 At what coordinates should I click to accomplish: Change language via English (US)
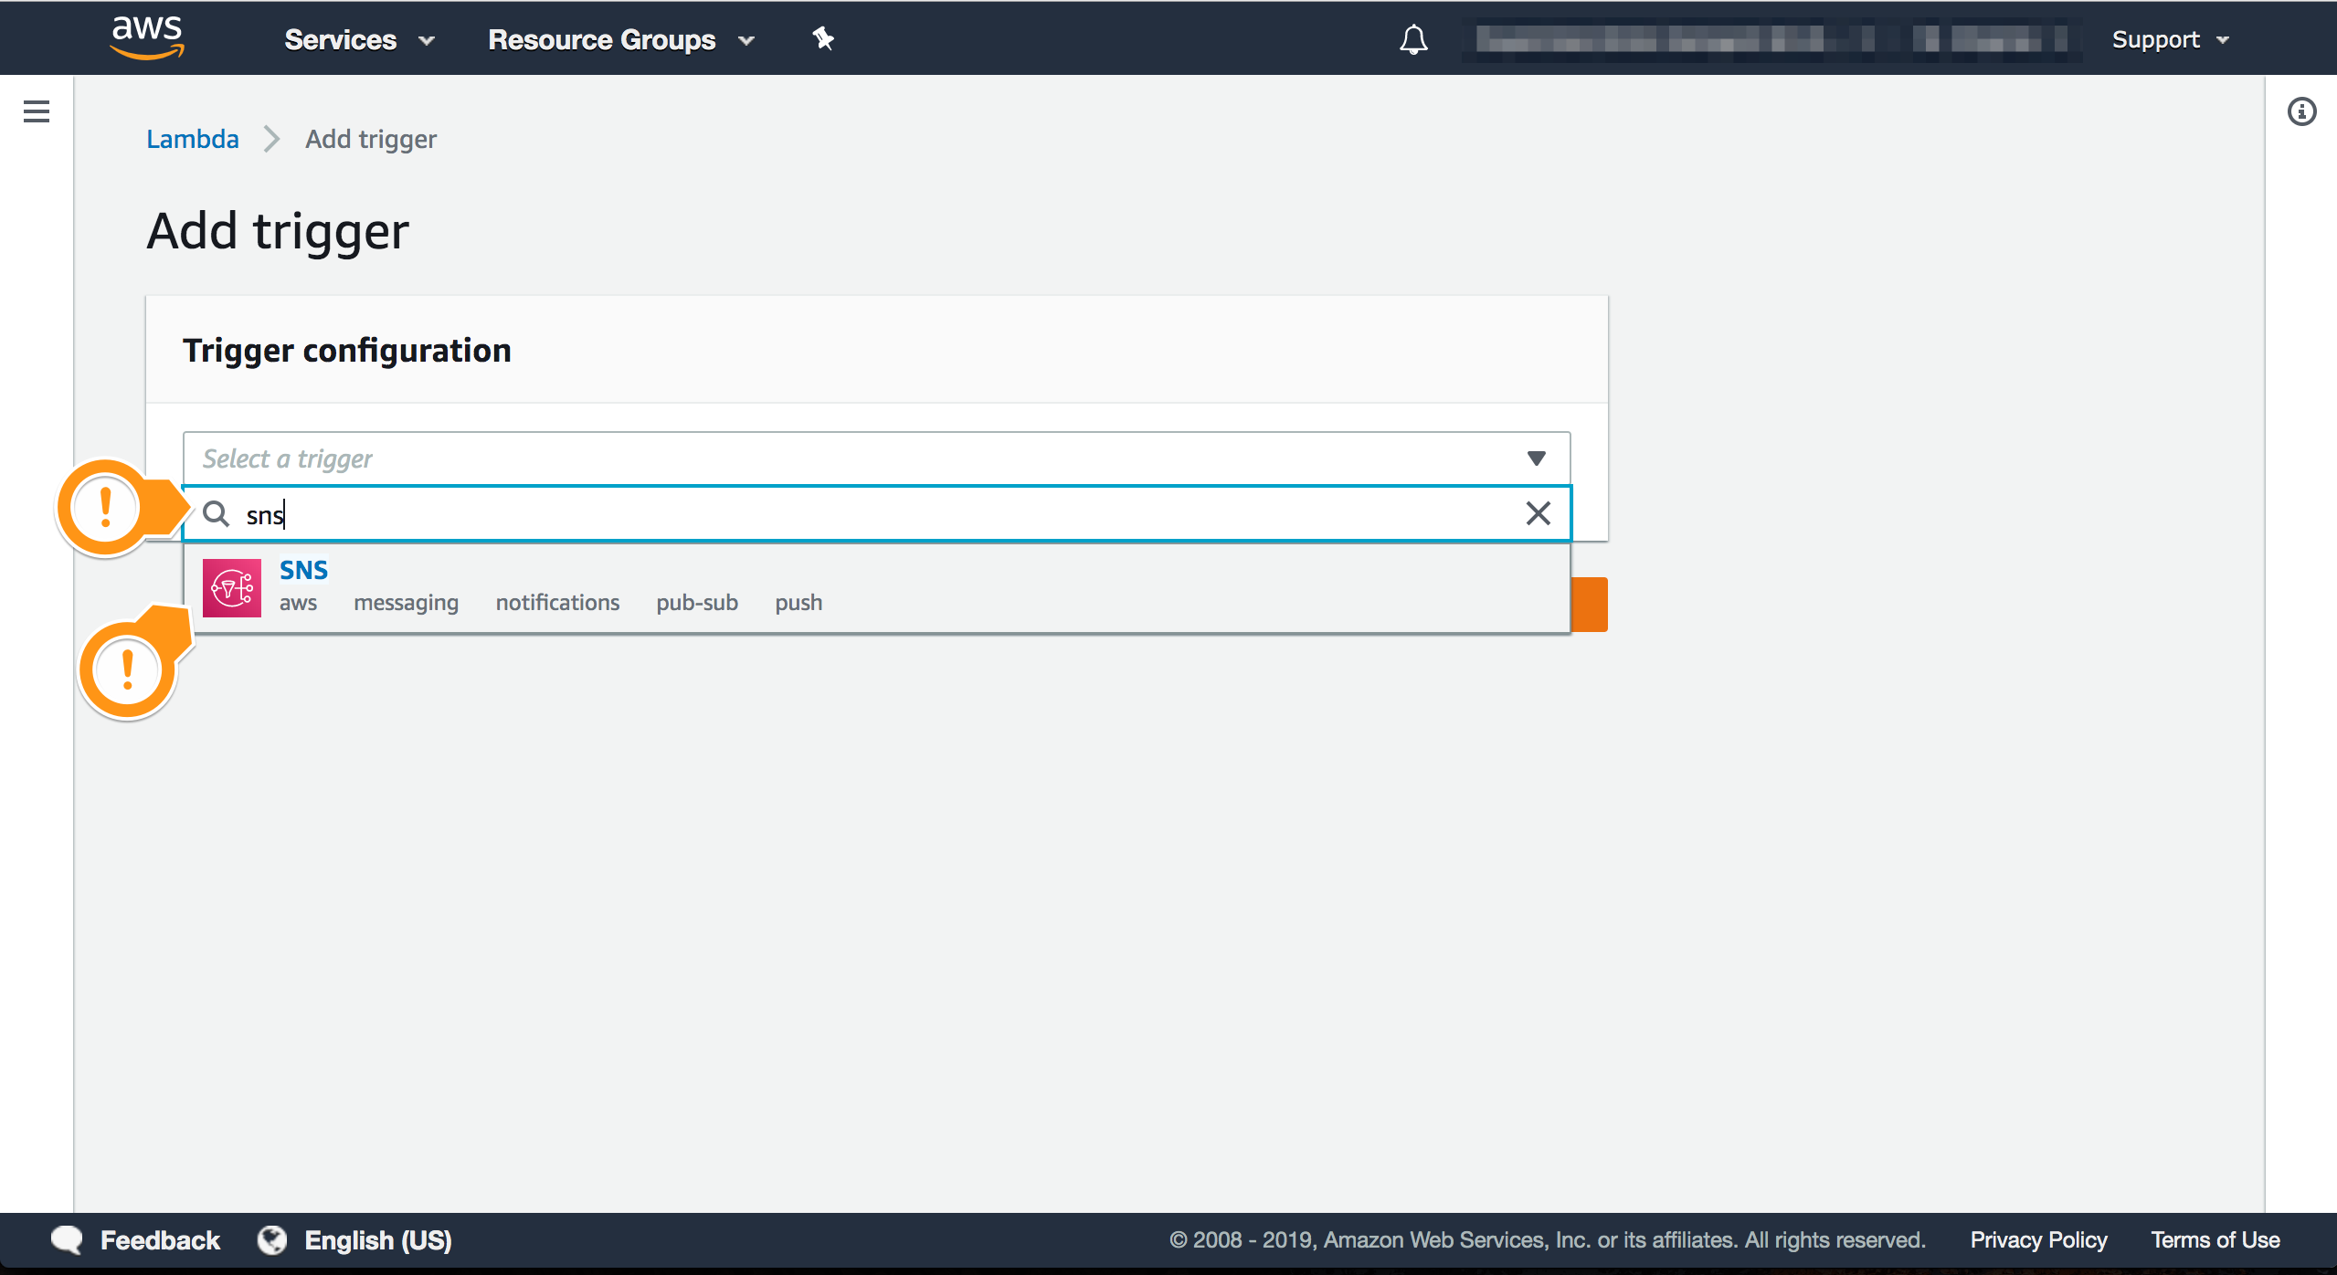click(378, 1240)
